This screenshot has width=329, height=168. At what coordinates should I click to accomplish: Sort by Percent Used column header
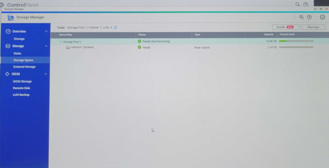coord(287,35)
